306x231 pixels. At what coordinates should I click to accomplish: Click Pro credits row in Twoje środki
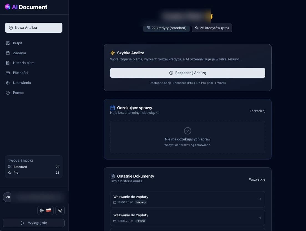(x=34, y=173)
